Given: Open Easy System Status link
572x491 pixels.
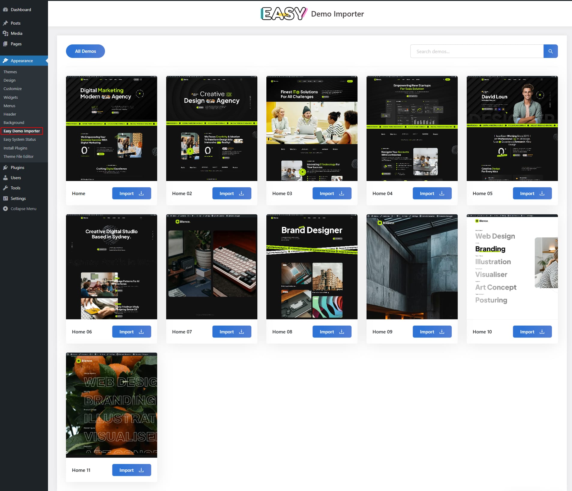Looking at the screenshot, I should pyautogui.click(x=20, y=139).
